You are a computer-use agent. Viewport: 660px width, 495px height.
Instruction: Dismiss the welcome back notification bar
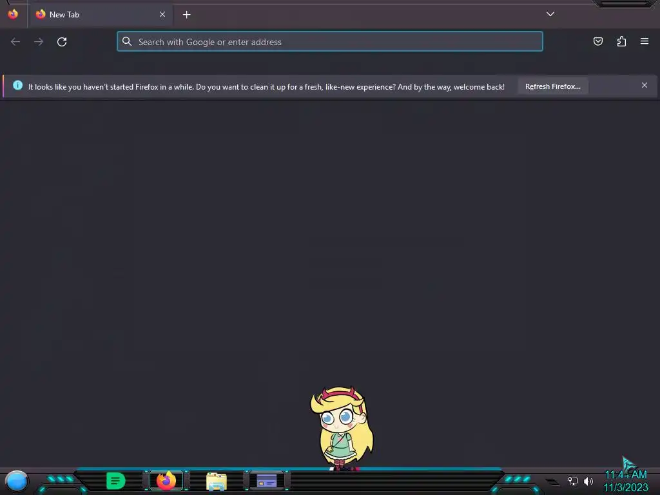(645, 85)
